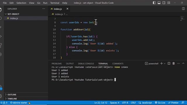Open Accounts icon with badge

1,88
